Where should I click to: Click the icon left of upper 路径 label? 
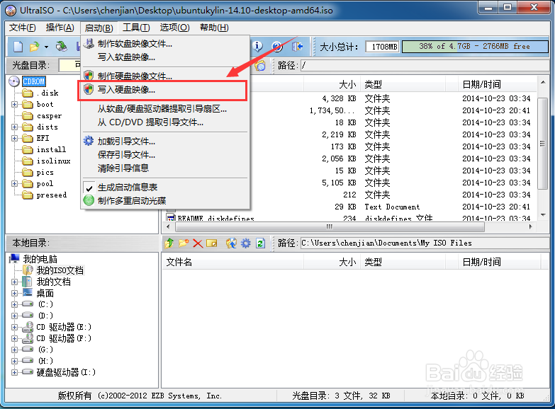coord(261,65)
